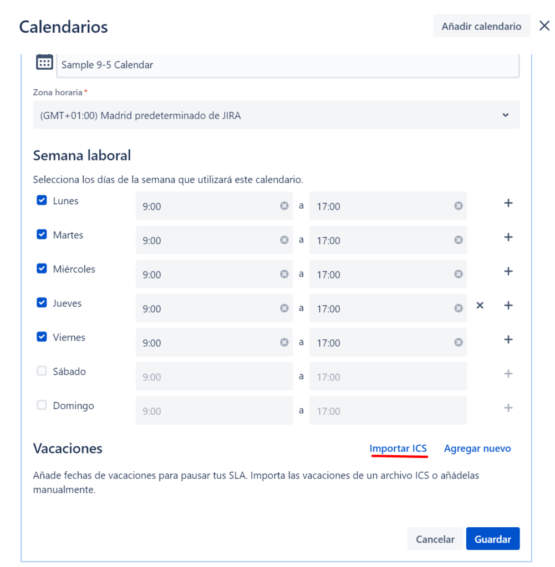Add another interval to Jueves
This screenshot has height=567, width=555.
(508, 305)
